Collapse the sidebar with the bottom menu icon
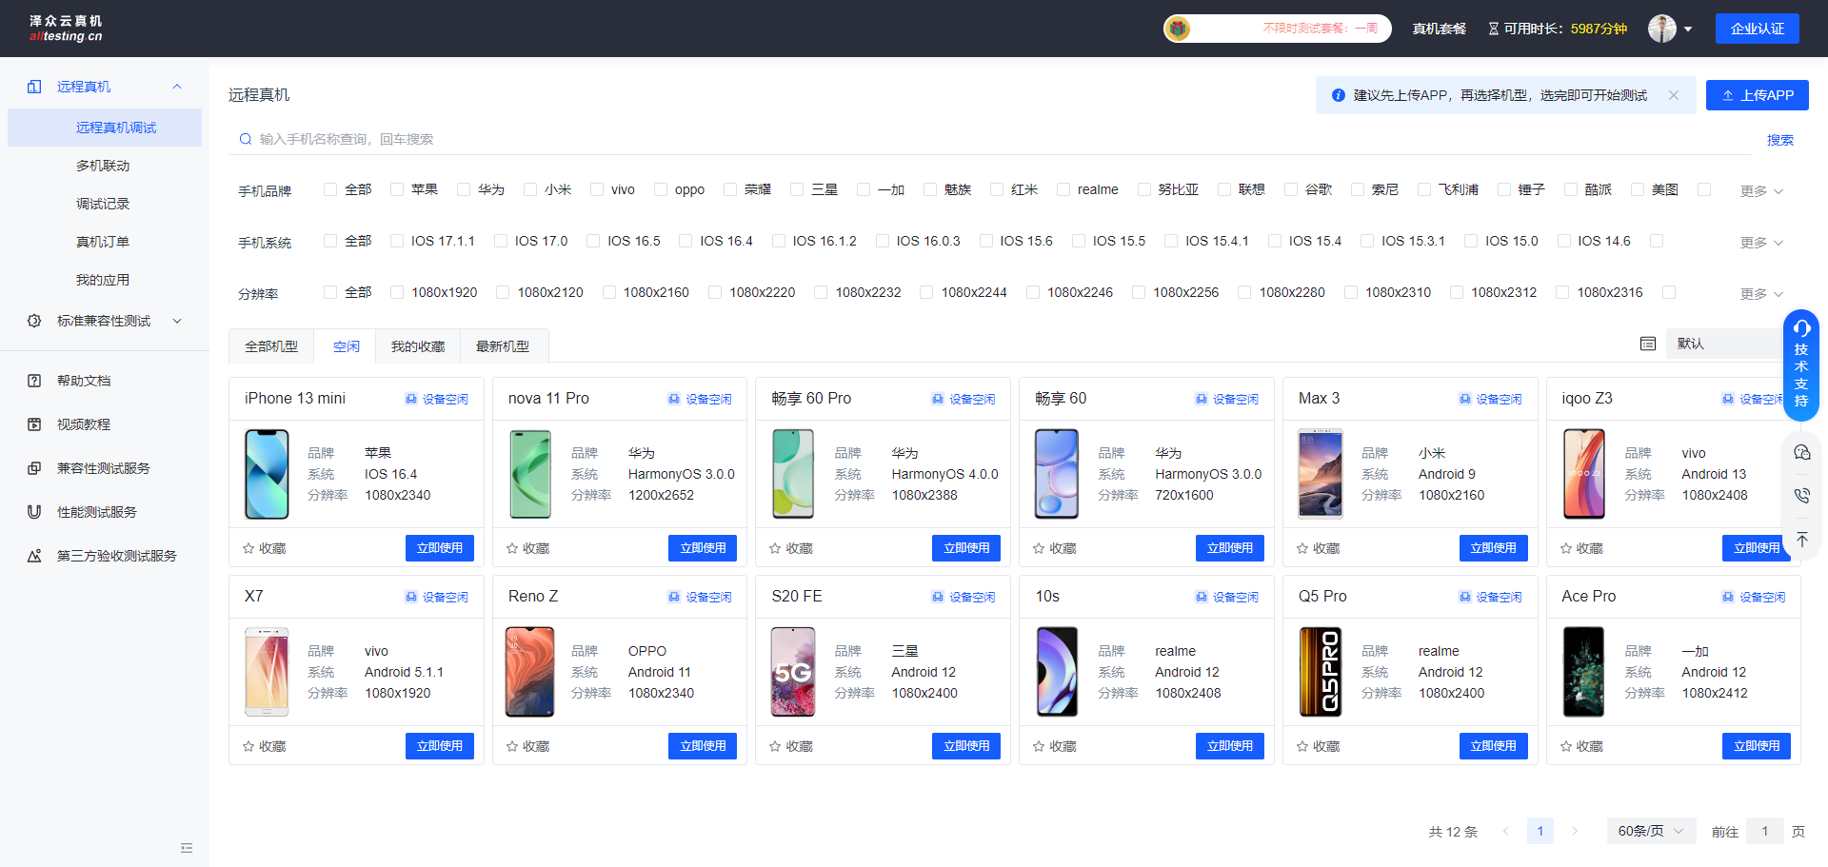Screen dimensions: 1828x867 pos(187,848)
